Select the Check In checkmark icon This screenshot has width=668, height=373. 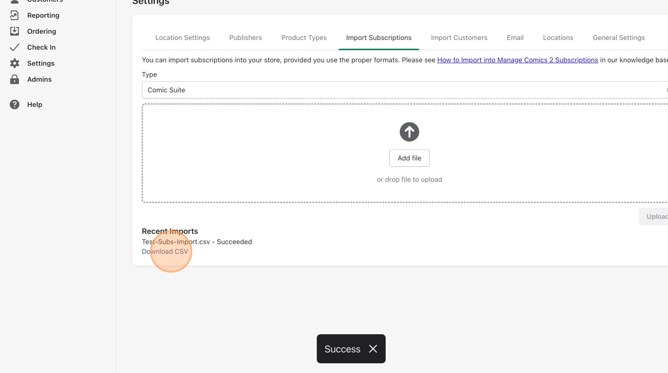point(14,47)
